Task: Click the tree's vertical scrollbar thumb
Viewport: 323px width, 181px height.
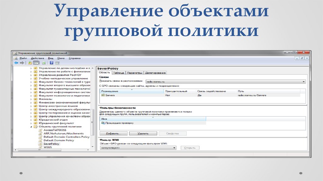Action: click(x=92, y=122)
